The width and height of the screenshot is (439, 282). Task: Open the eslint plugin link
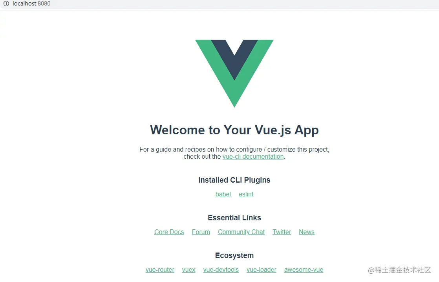[246, 194]
